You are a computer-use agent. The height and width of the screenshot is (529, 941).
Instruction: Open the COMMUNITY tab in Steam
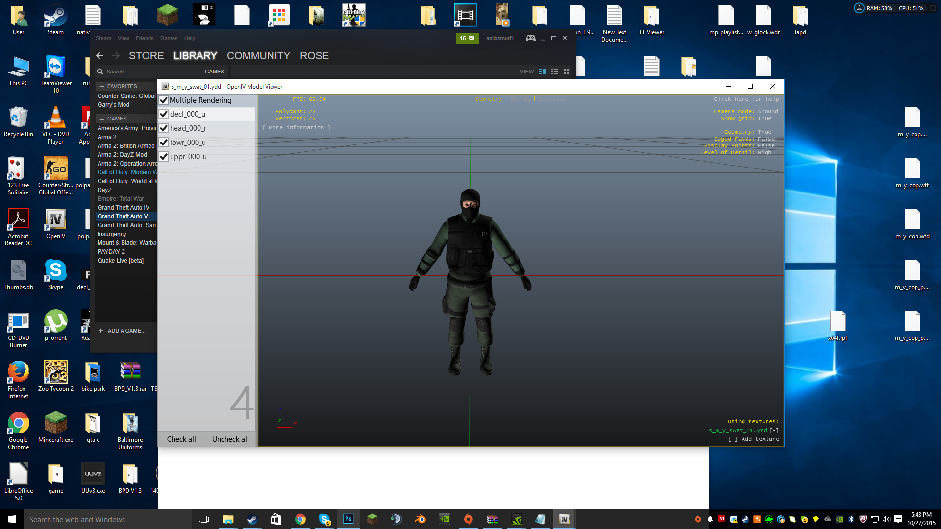click(258, 56)
